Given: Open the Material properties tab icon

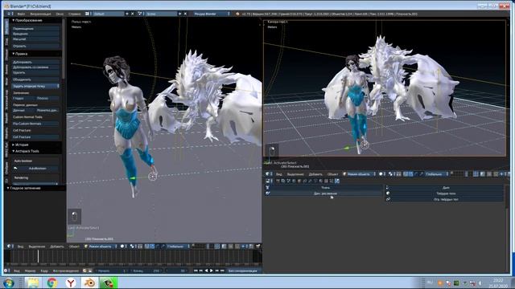Looking at the screenshot, I should (x=320, y=181).
